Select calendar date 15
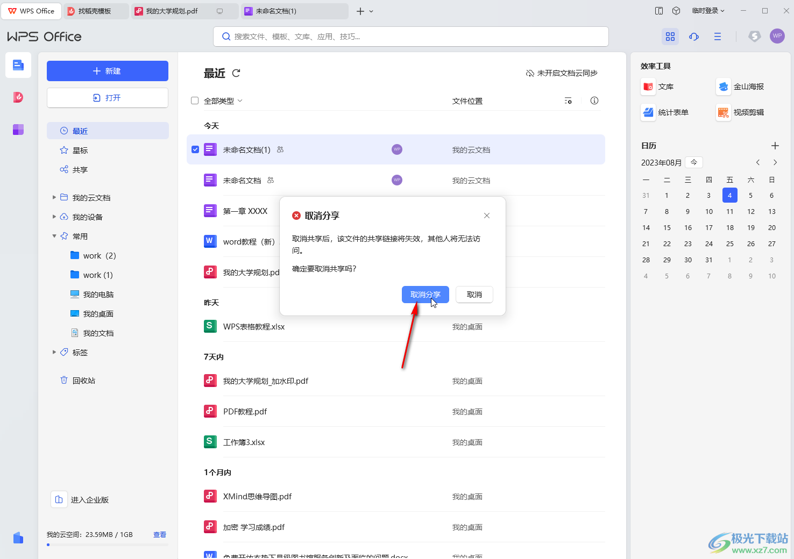The height and width of the screenshot is (559, 794). (667, 227)
